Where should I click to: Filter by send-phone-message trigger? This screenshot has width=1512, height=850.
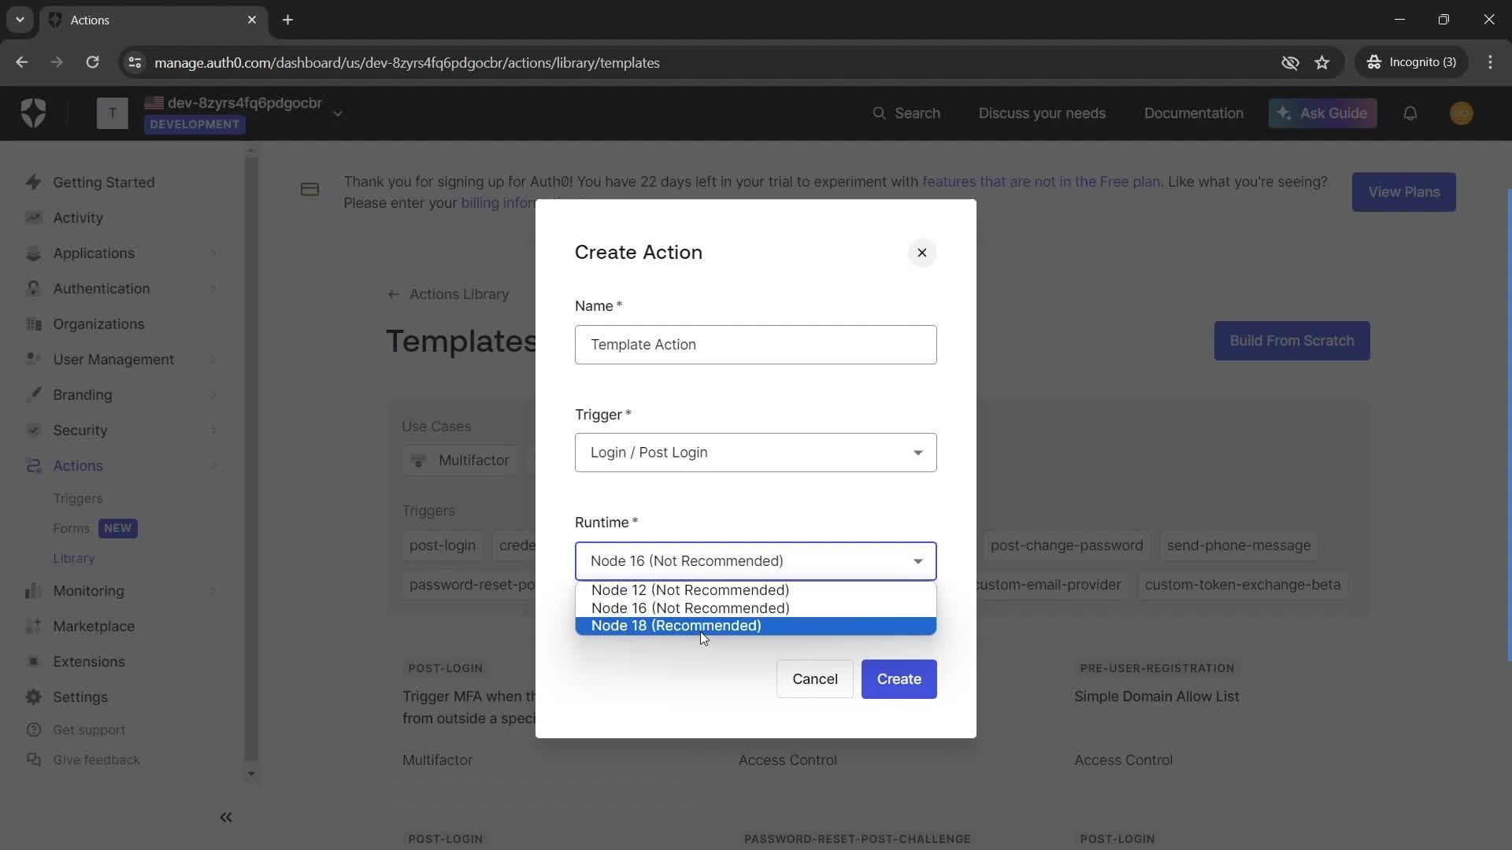[1239, 545]
